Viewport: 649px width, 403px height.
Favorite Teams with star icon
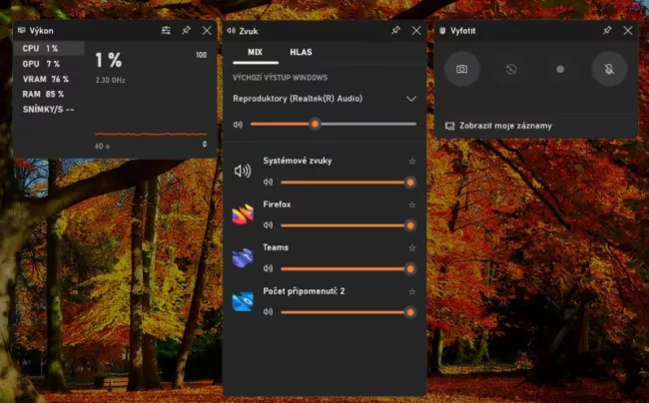coord(411,248)
